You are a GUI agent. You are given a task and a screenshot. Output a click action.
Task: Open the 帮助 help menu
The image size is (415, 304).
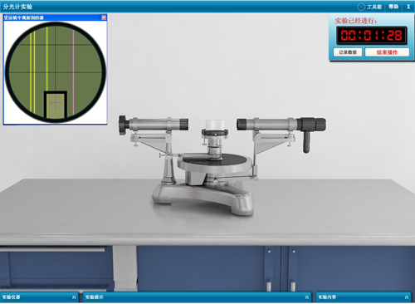point(393,7)
